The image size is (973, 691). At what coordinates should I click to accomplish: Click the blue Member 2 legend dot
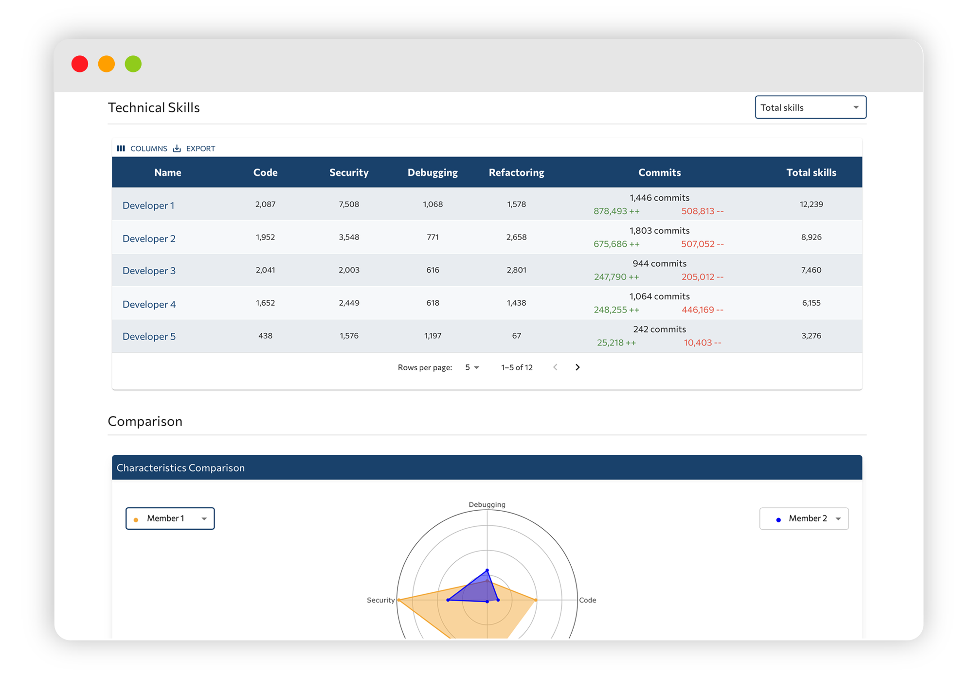tap(779, 518)
